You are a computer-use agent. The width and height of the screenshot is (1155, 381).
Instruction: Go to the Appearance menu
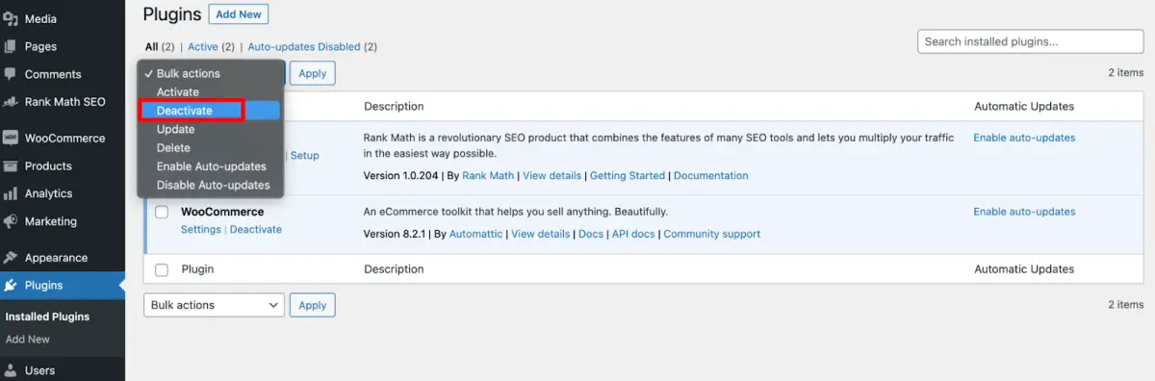[56, 258]
